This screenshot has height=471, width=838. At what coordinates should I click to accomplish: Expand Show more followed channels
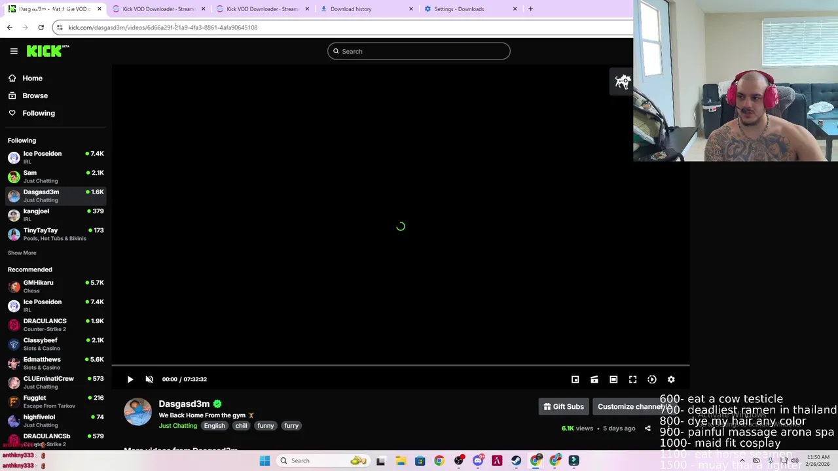coord(22,253)
